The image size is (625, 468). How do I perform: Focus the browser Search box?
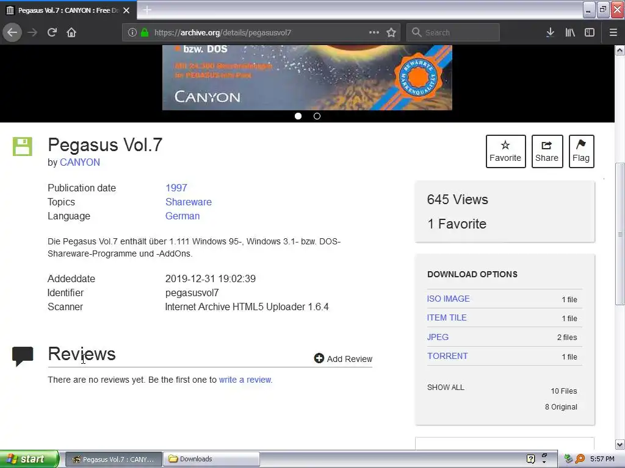tap(453, 32)
